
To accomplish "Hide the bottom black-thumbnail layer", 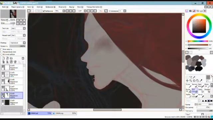I will 3,101.
